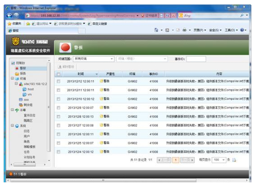Collapse the 系统 tree node
The height and width of the screenshot is (186, 253).
[x=12, y=126]
